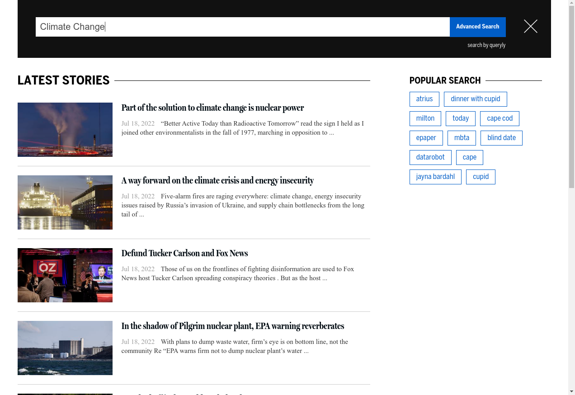The width and height of the screenshot is (575, 395).
Task: Open the Defund Tucker Carlson article
Action: (x=184, y=254)
